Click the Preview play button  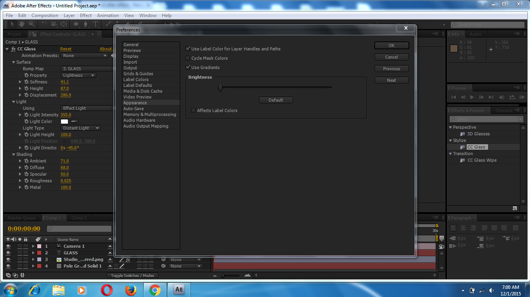(x=472, y=97)
